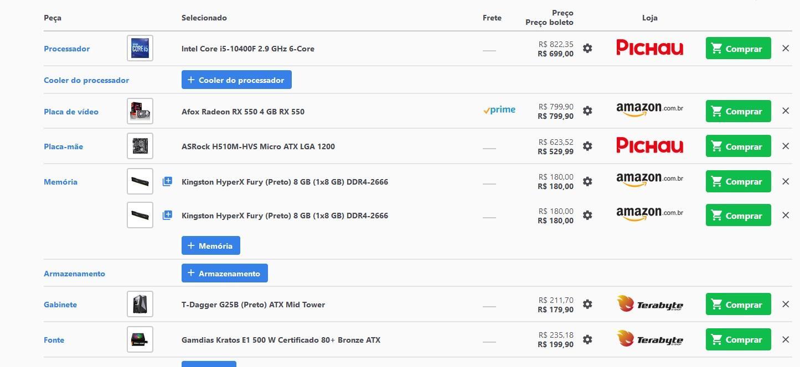800x367 pixels.
Task: Open settings gear for first Kingston HyperX memory
Action: (587, 181)
